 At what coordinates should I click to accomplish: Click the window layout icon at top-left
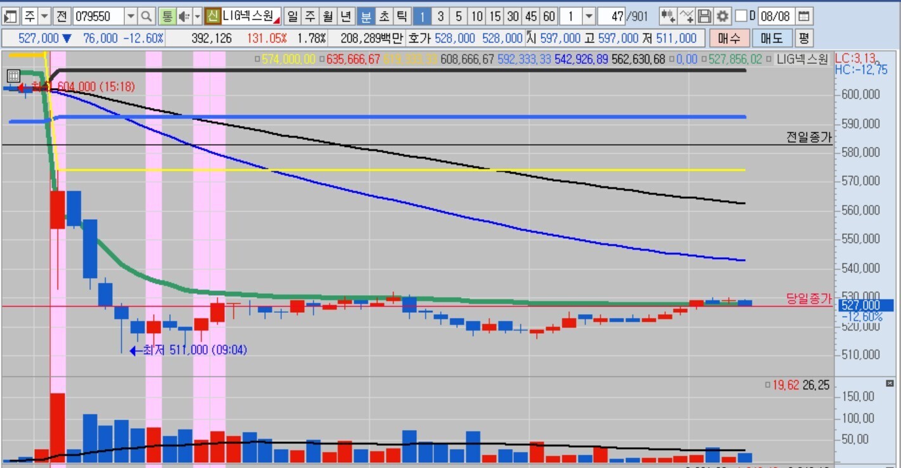11,16
